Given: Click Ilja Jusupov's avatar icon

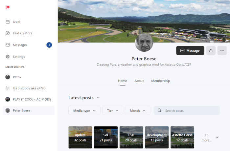Looking at the screenshot, I should pos(8,88).
